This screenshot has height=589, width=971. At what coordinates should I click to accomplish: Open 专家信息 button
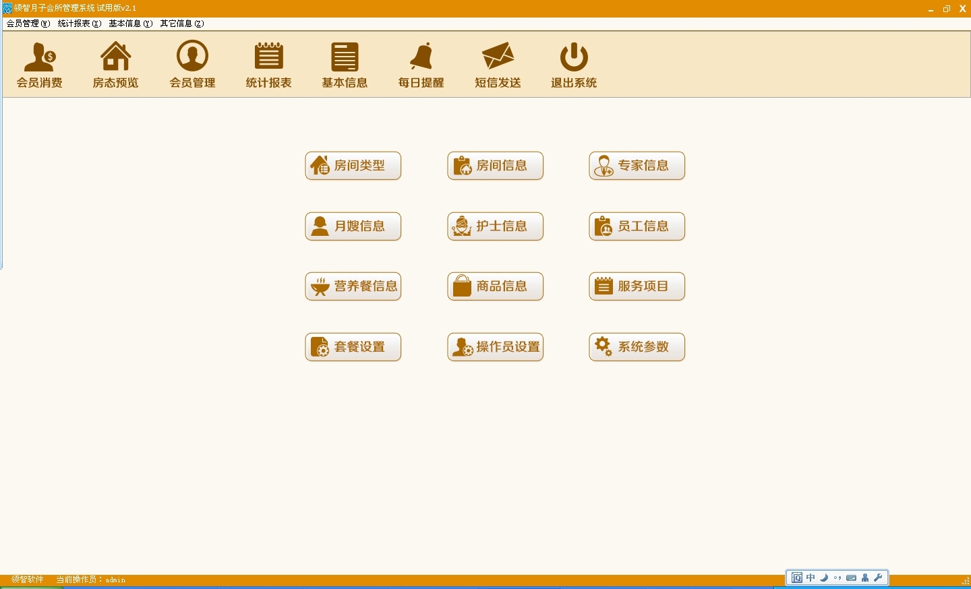pyautogui.click(x=637, y=166)
